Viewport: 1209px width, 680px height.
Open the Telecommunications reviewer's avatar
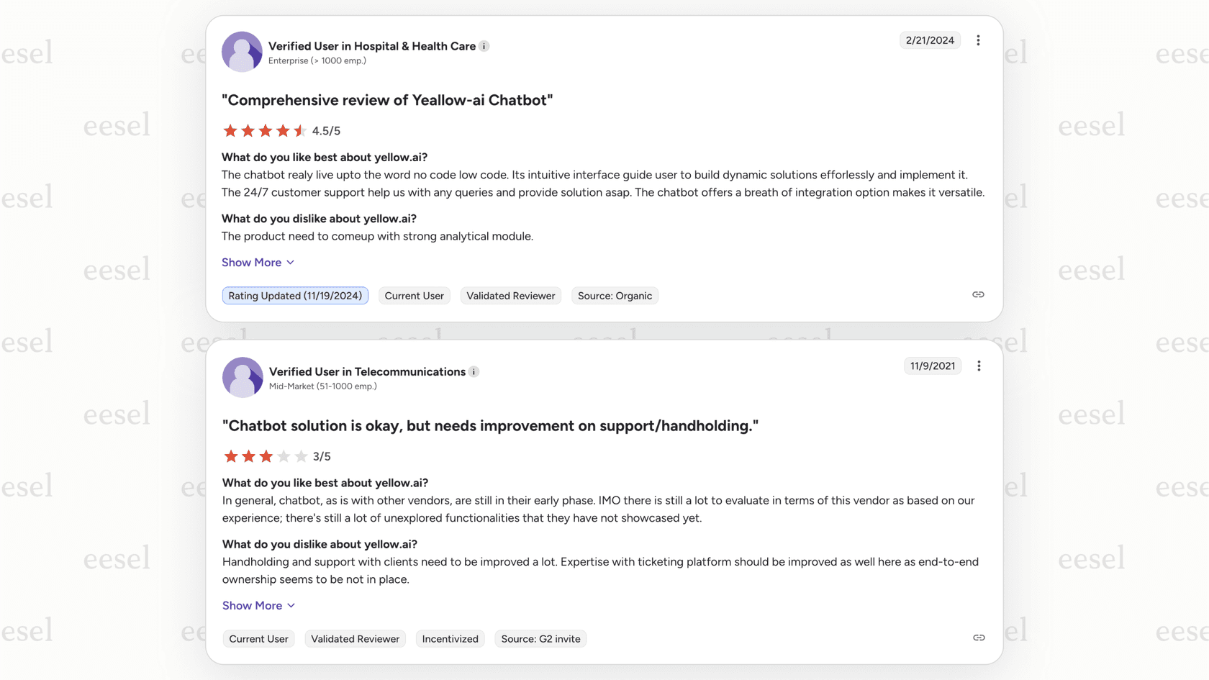pos(242,377)
